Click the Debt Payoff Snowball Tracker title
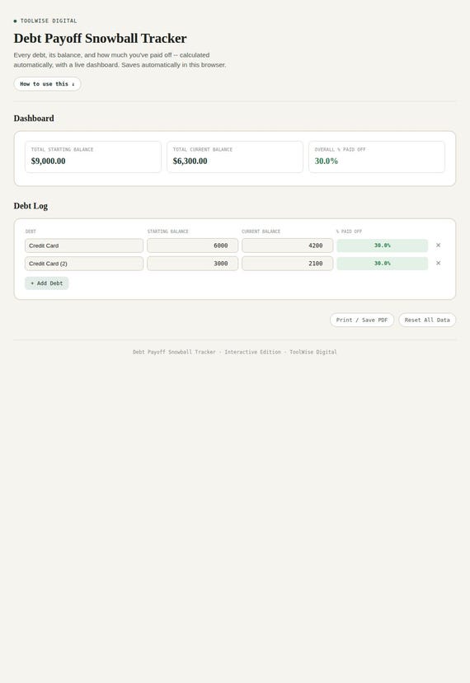Screen dimensions: 470x683 100,39
